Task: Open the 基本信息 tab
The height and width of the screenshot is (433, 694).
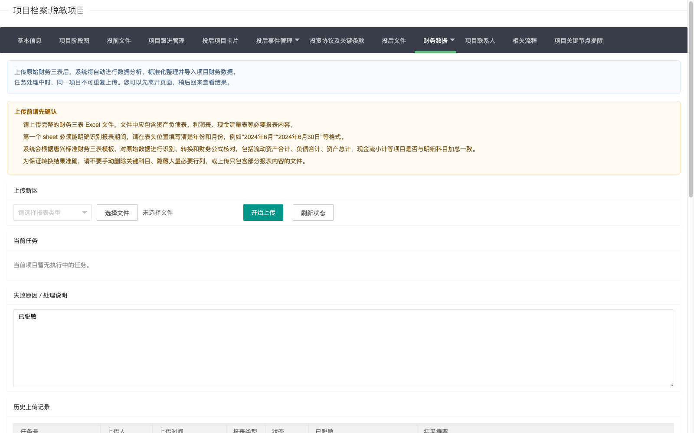Action: [x=29, y=41]
